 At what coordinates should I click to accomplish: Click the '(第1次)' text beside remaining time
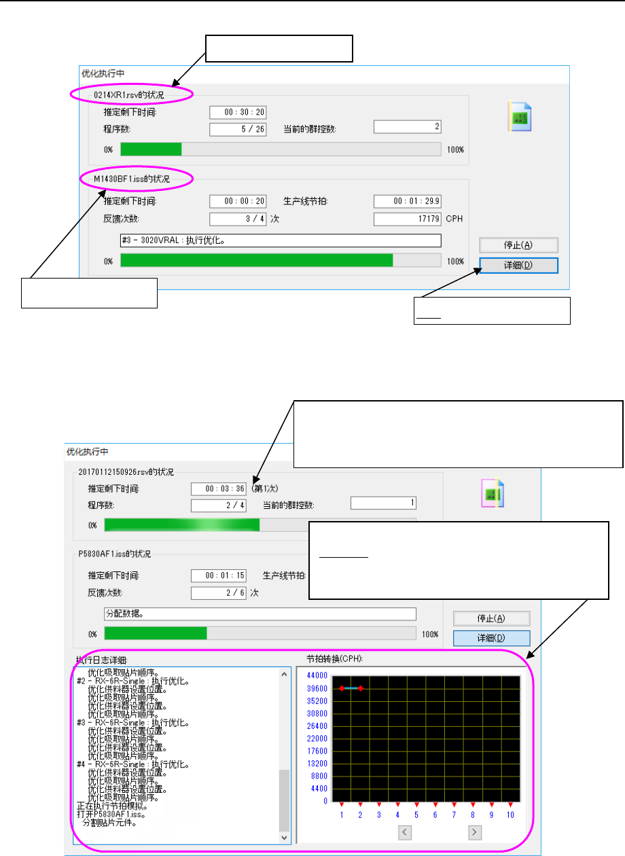coord(266,488)
